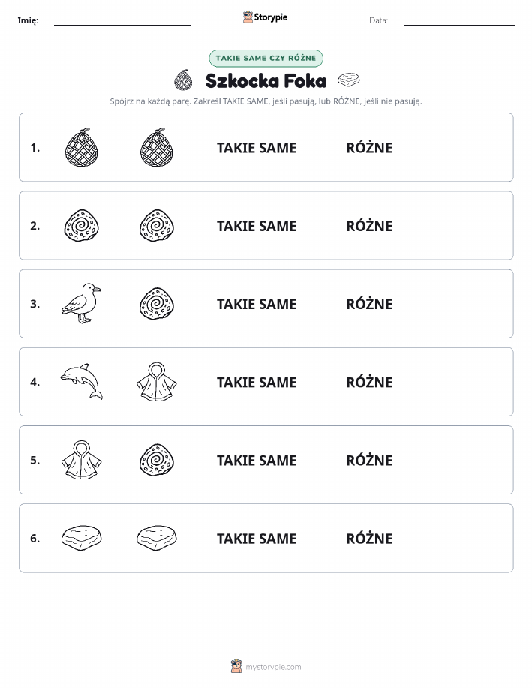Select RÓŻNE for row 4
532x688 pixels.
tap(369, 382)
